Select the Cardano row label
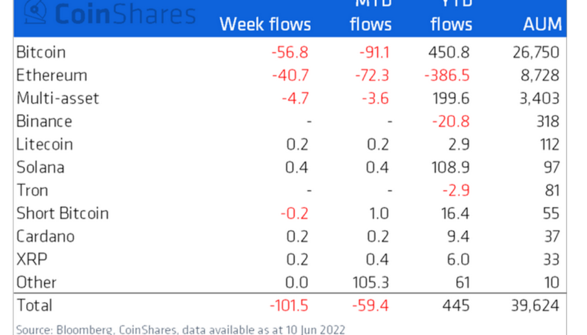This screenshot has width=587, height=335. 45,236
